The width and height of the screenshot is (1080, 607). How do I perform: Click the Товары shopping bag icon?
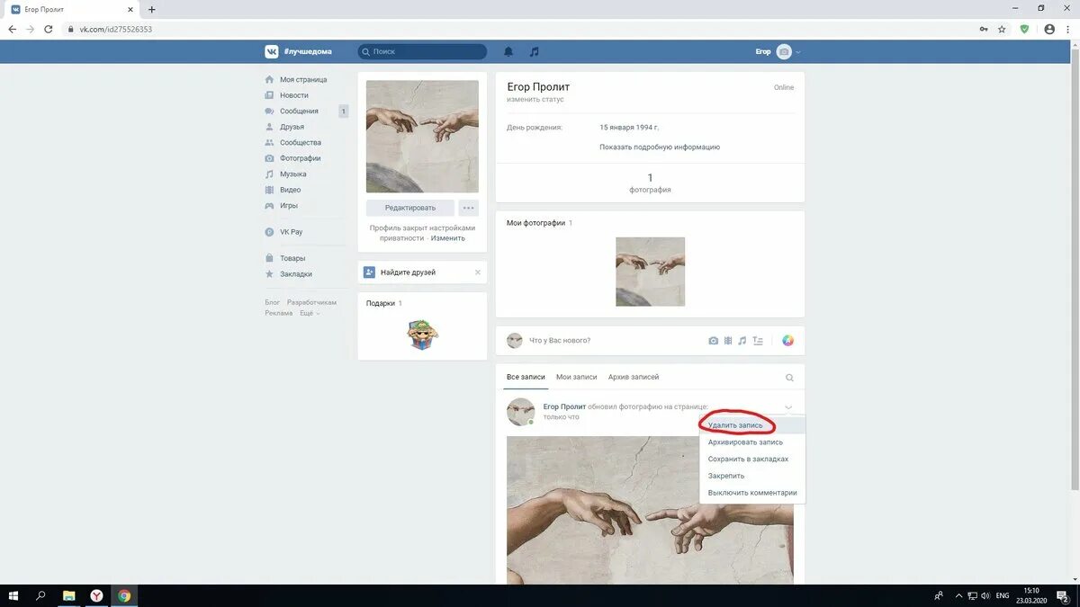[269, 258]
